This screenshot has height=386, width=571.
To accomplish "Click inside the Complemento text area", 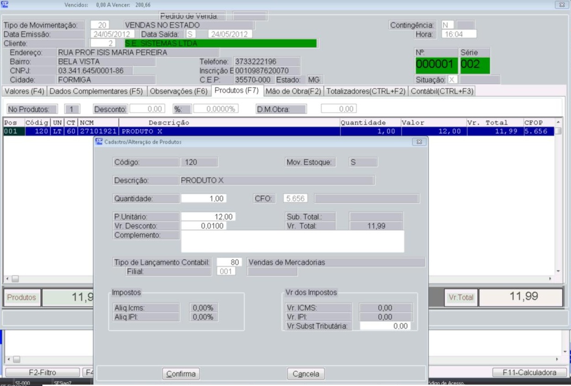I will [x=292, y=241].
